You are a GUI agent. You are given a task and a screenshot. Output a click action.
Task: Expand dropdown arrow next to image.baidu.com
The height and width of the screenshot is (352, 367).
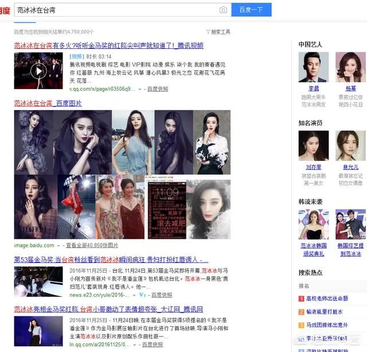[59, 246]
